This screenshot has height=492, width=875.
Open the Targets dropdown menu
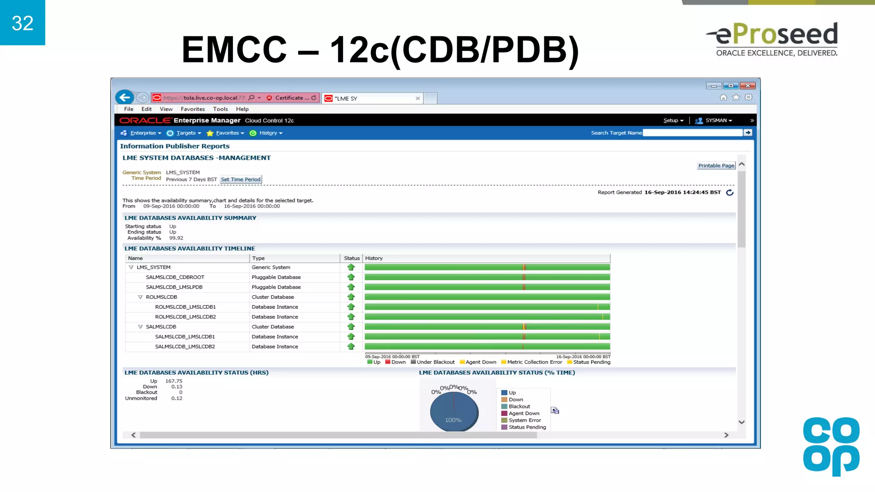click(x=184, y=133)
